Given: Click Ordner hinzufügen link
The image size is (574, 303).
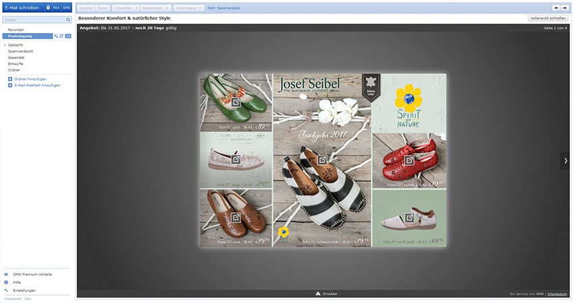Looking at the screenshot, I should pyautogui.click(x=30, y=79).
